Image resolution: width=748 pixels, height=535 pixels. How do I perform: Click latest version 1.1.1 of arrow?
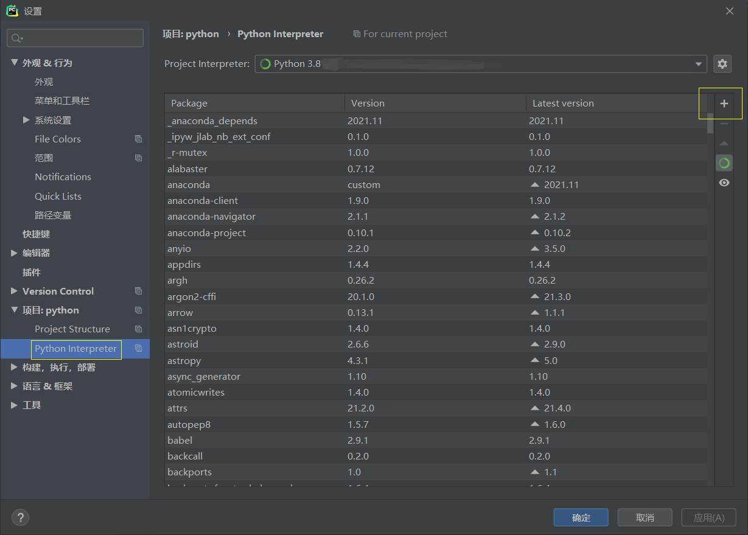click(x=554, y=313)
